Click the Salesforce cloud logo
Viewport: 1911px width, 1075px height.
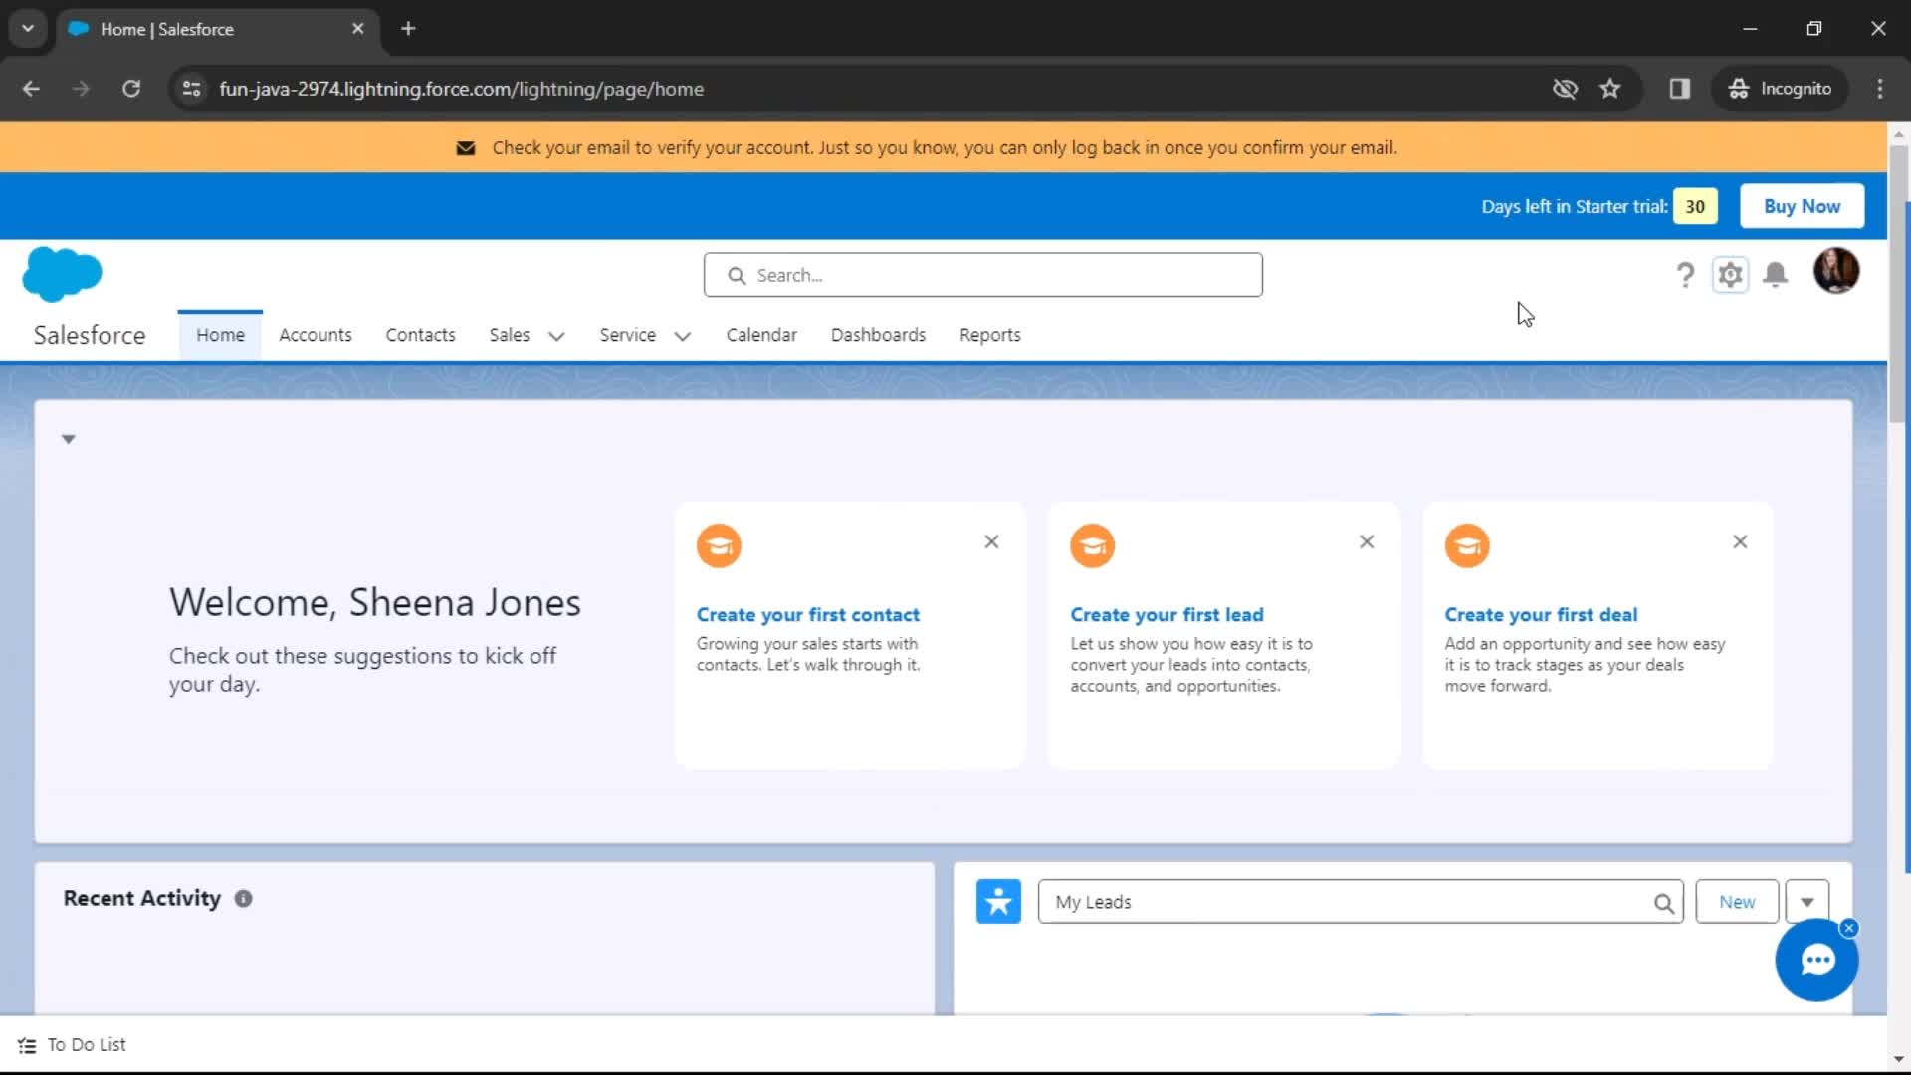point(62,274)
